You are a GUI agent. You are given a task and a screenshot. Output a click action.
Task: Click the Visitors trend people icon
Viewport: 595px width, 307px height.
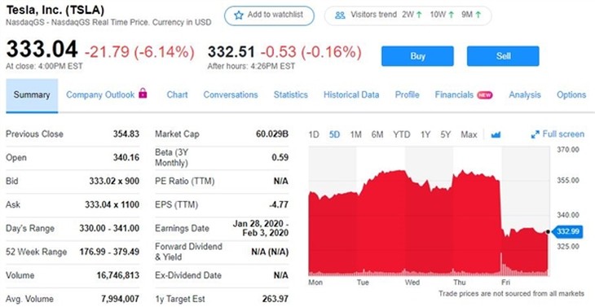[341, 15]
